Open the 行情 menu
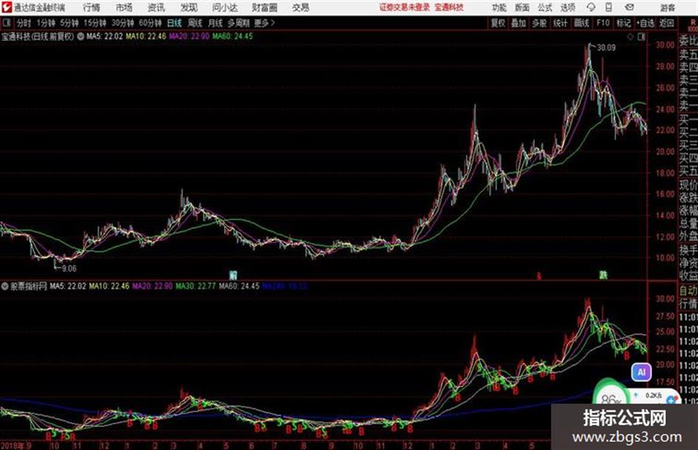The width and height of the screenshot is (698, 450). point(92,7)
